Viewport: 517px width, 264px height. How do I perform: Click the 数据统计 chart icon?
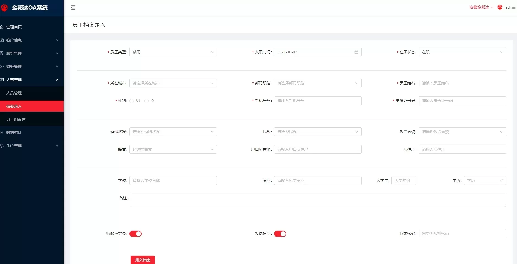pyautogui.click(x=2, y=133)
